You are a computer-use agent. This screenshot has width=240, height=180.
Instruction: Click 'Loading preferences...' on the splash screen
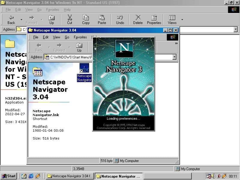(x=123, y=118)
